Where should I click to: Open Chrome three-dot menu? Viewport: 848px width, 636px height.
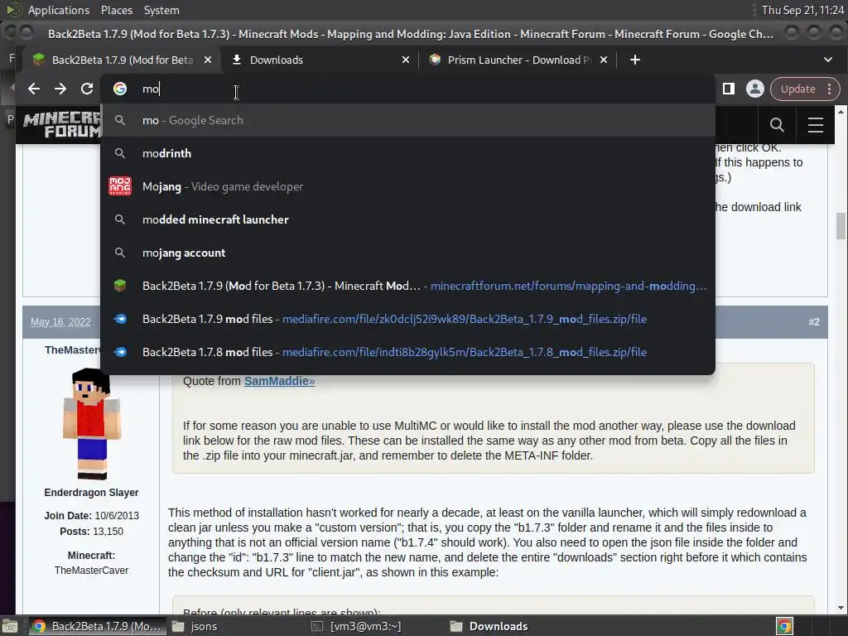(x=830, y=89)
